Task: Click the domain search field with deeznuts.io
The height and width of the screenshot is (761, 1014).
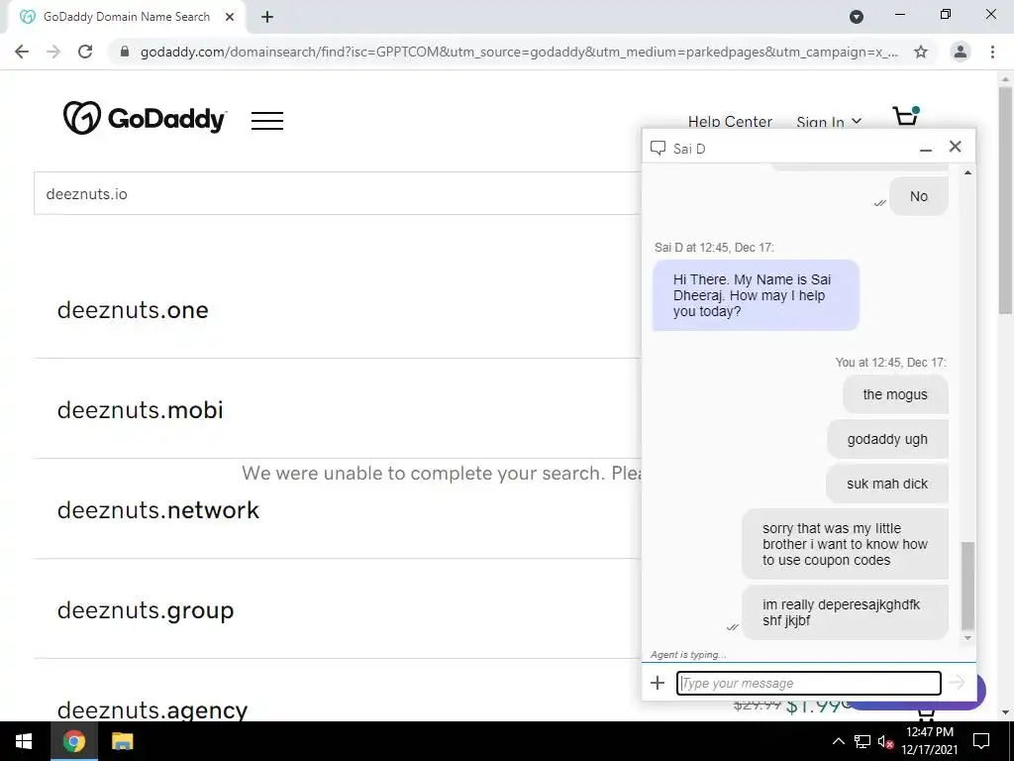Action: point(337,193)
